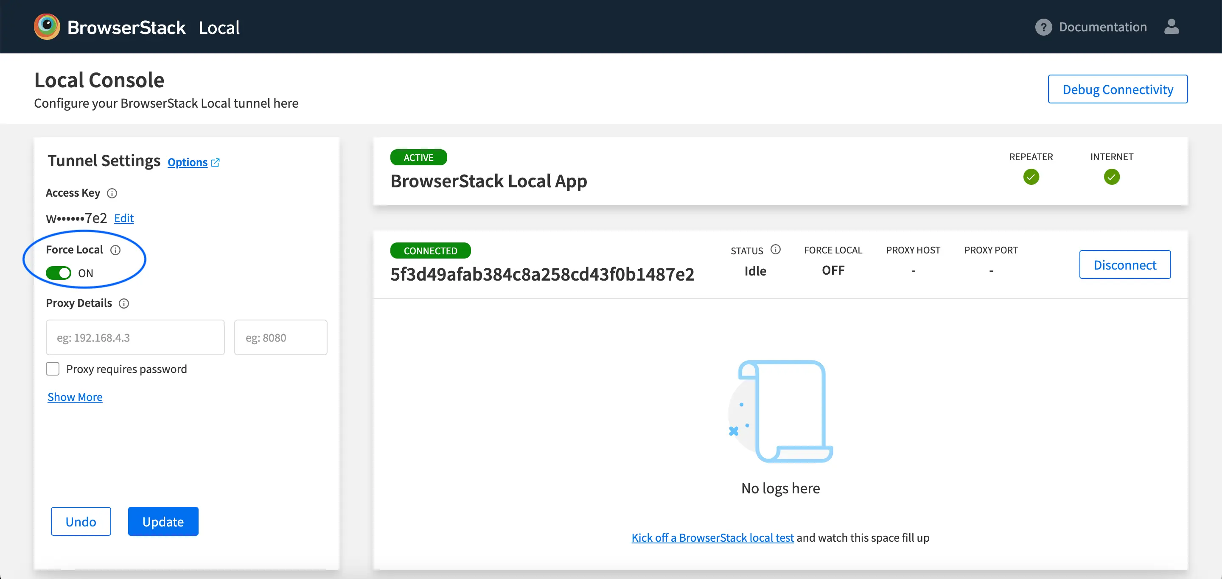Turn off the Force Local toggle
The image size is (1222, 579).
59,273
